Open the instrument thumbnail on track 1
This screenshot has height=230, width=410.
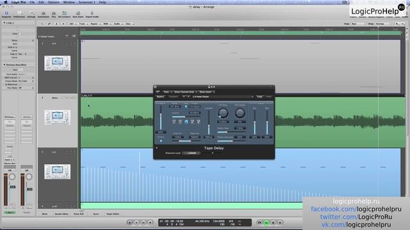pyautogui.click(x=57, y=63)
